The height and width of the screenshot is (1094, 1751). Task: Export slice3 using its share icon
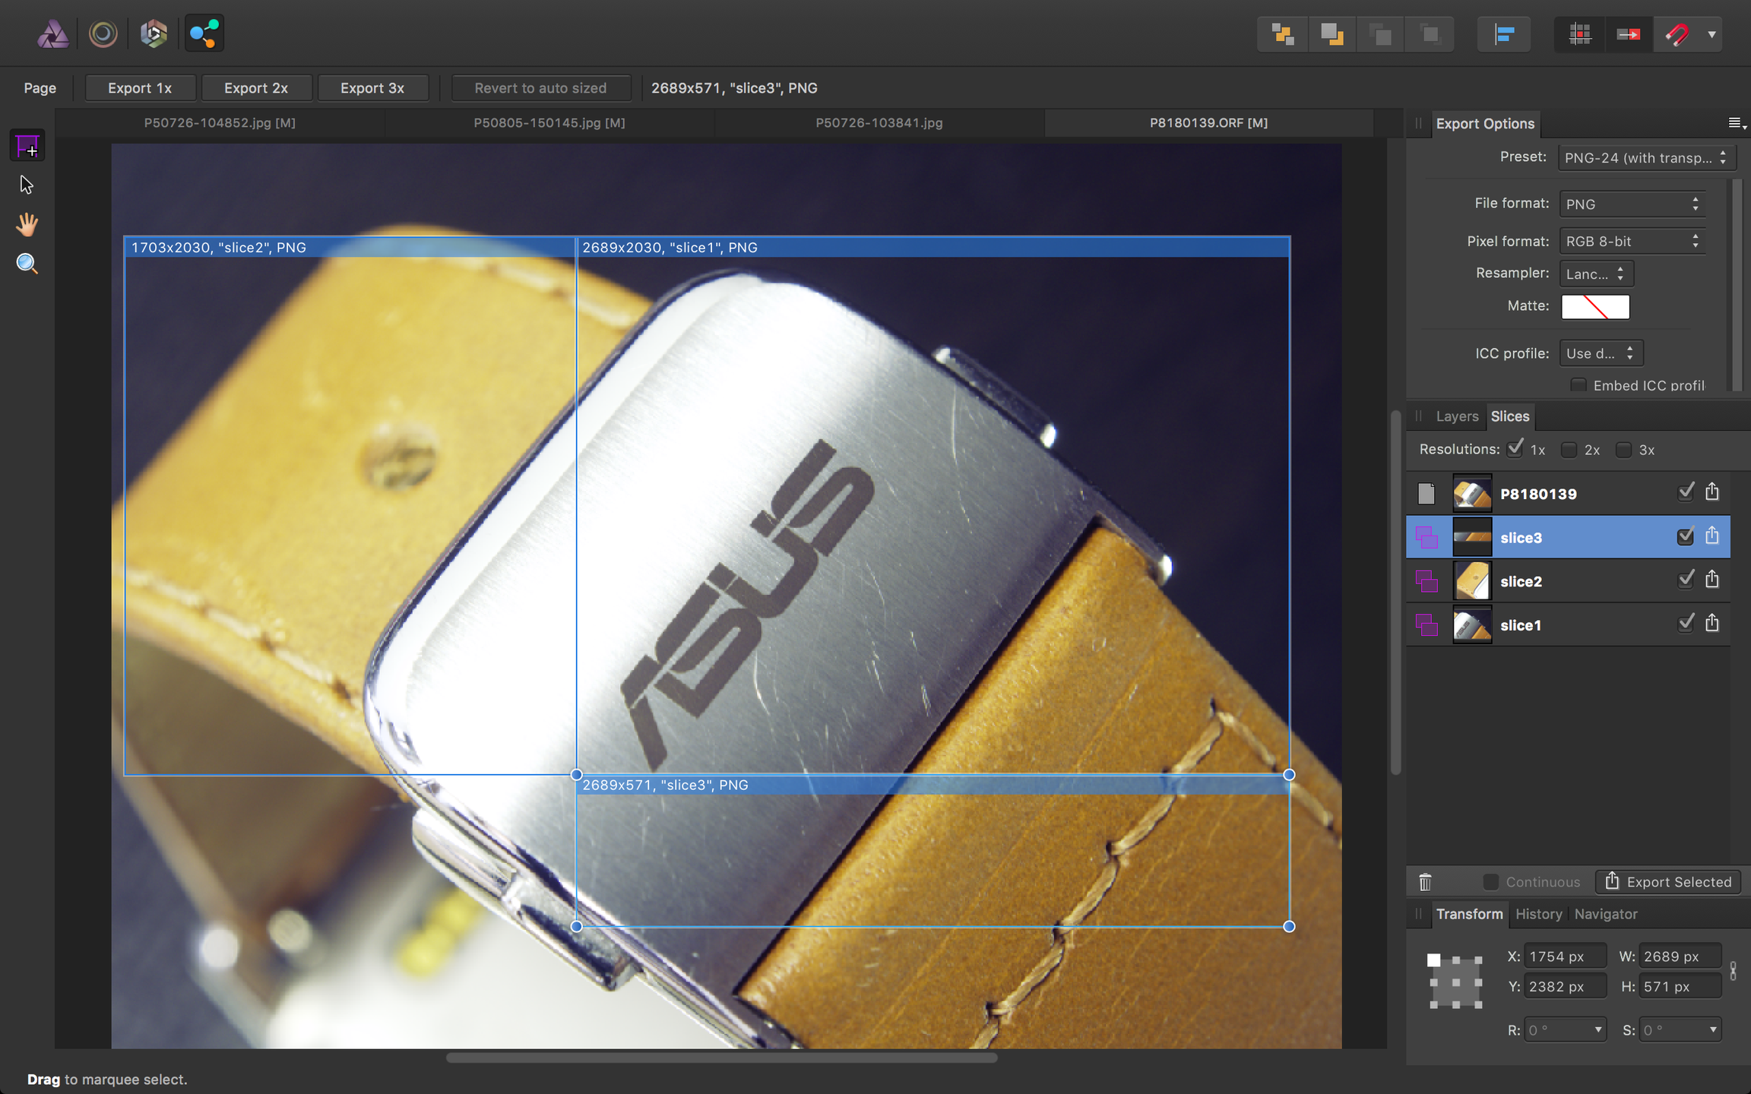pyautogui.click(x=1712, y=536)
